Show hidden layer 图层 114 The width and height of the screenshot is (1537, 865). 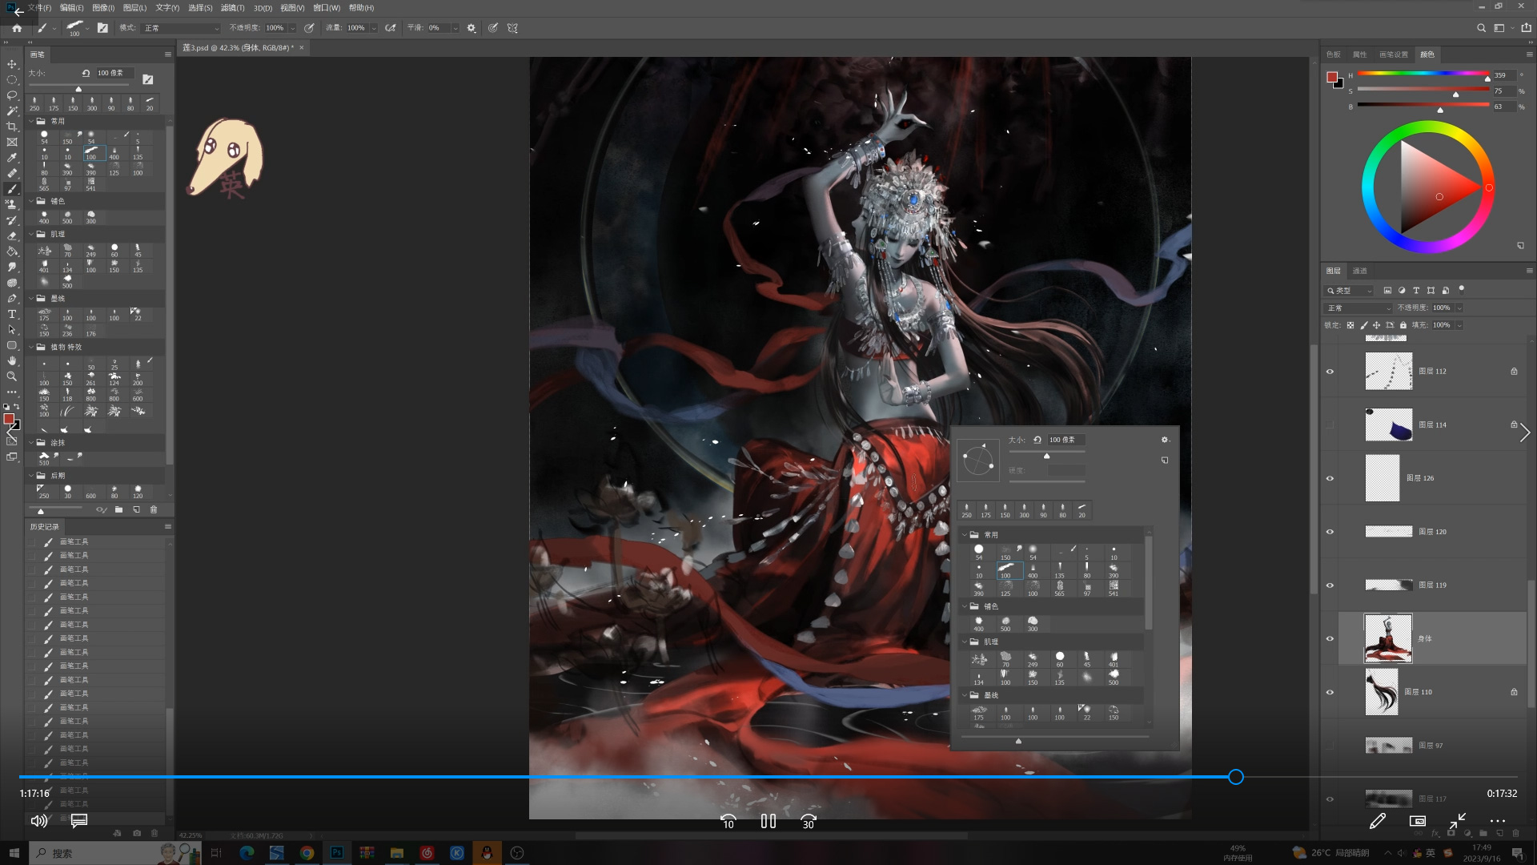click(1330, 425)
